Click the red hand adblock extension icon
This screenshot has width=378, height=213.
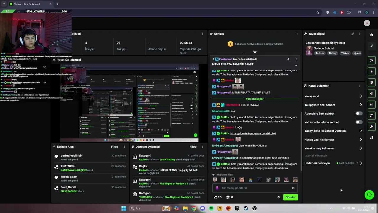pos(342,12)
